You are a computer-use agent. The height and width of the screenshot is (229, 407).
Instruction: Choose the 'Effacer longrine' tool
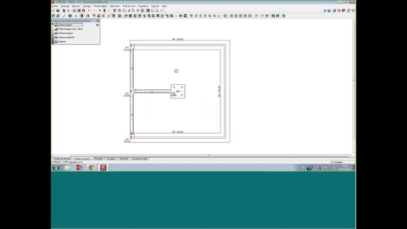coord(66,33)
